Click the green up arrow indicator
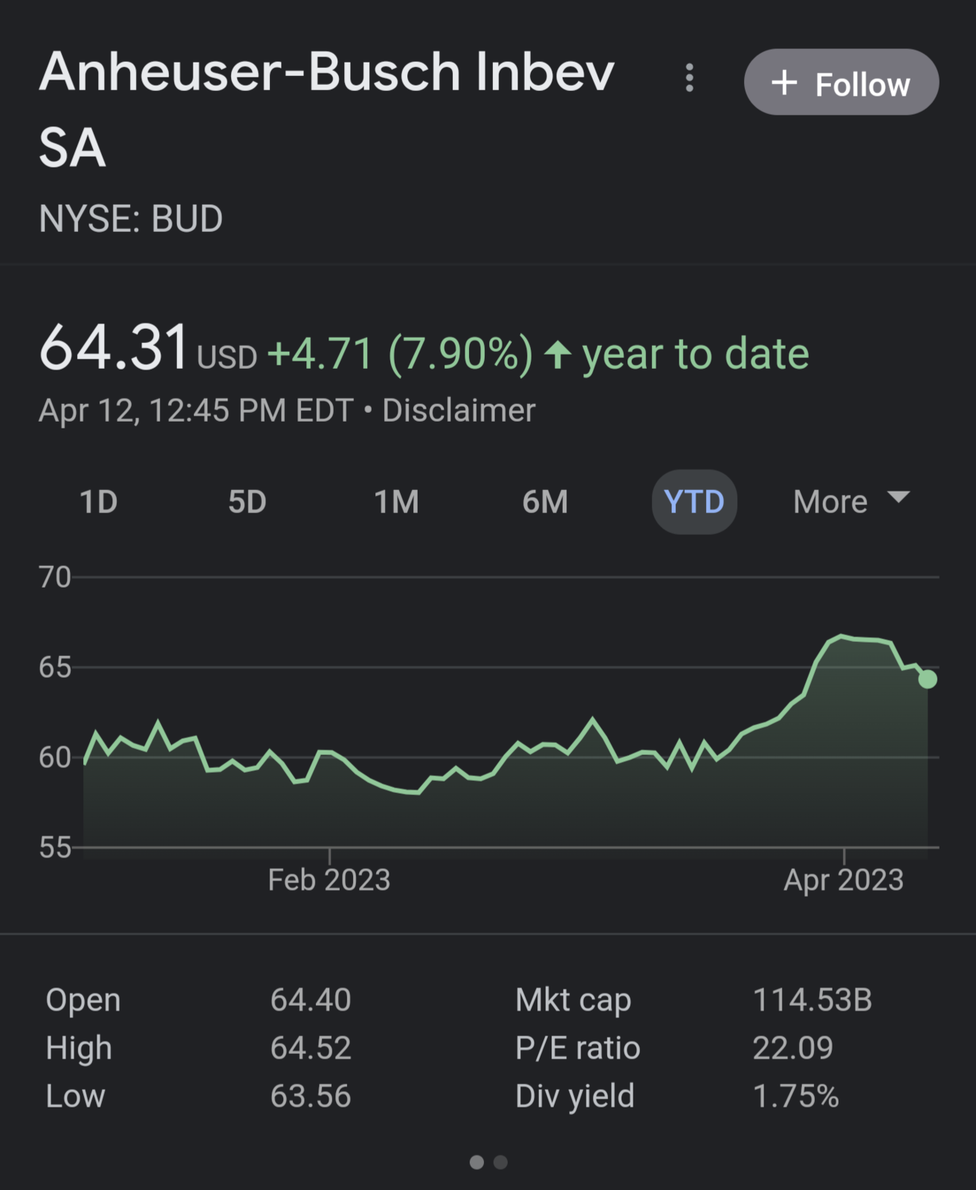 coord(558,355)
